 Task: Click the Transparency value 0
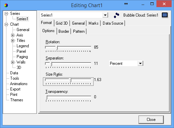[x=95, y=97]
